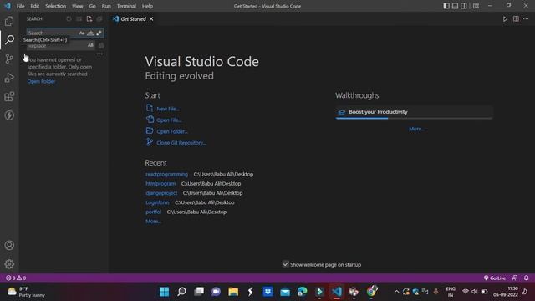Close the Get Started tab
This screenshot has width=535, height=301.
[x=151, y=18]
